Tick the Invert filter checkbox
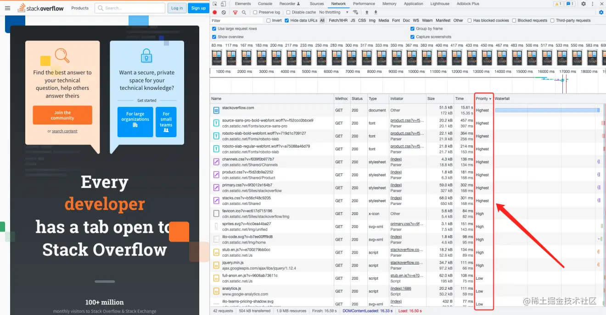 pyautogui.click(x=269, y=21)
